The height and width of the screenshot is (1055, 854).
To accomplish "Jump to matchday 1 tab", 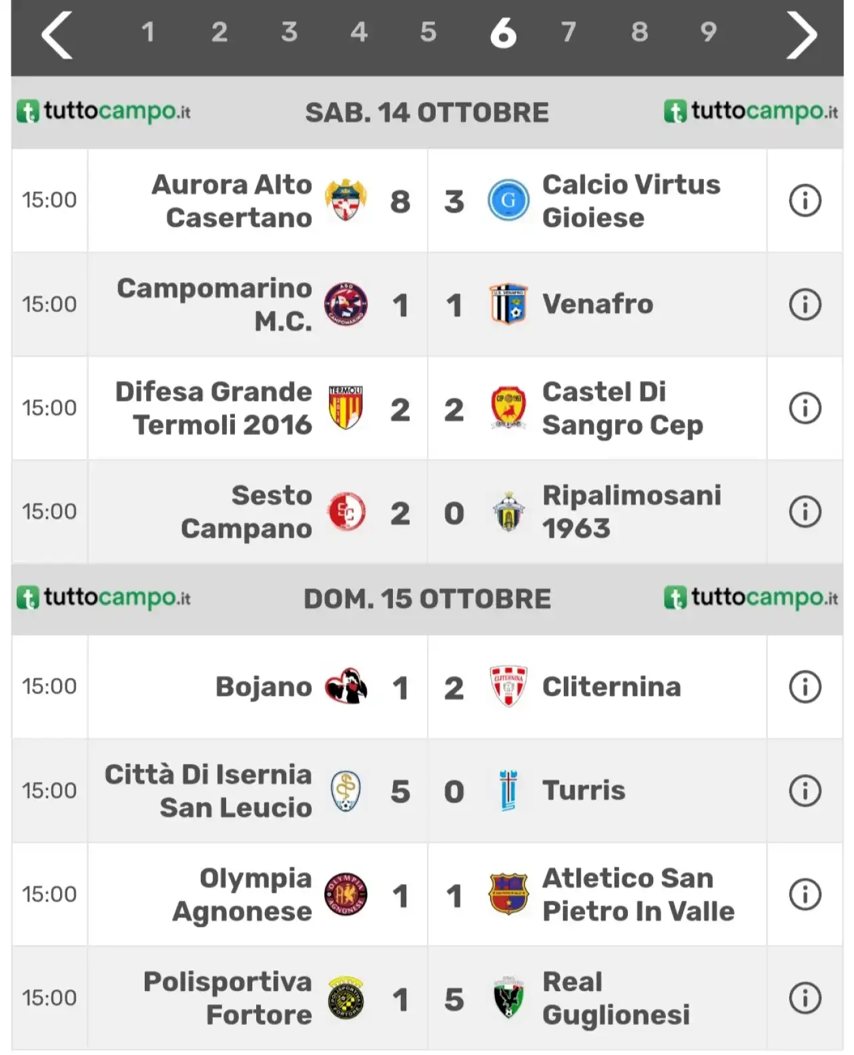I will tap(148, 32).
